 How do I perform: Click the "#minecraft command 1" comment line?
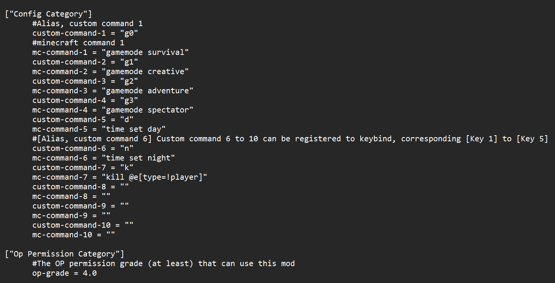tap(78, 43)
